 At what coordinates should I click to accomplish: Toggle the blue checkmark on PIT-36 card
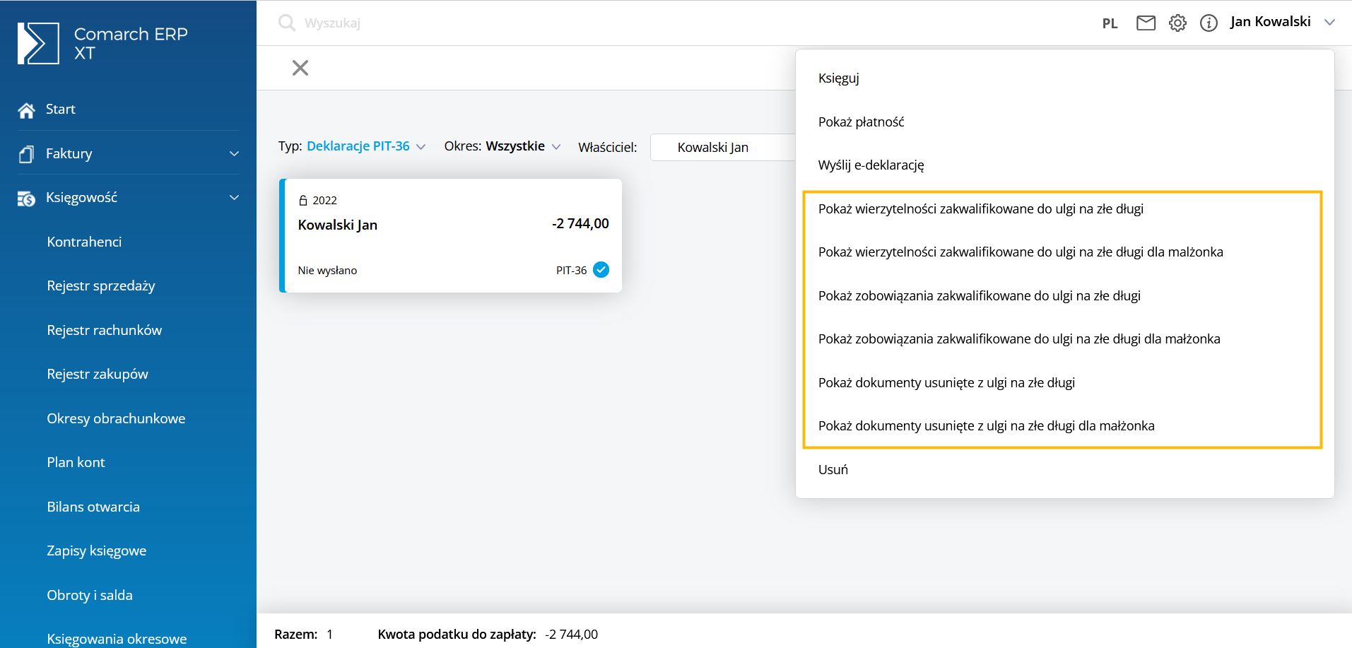(x=601, y=270)
